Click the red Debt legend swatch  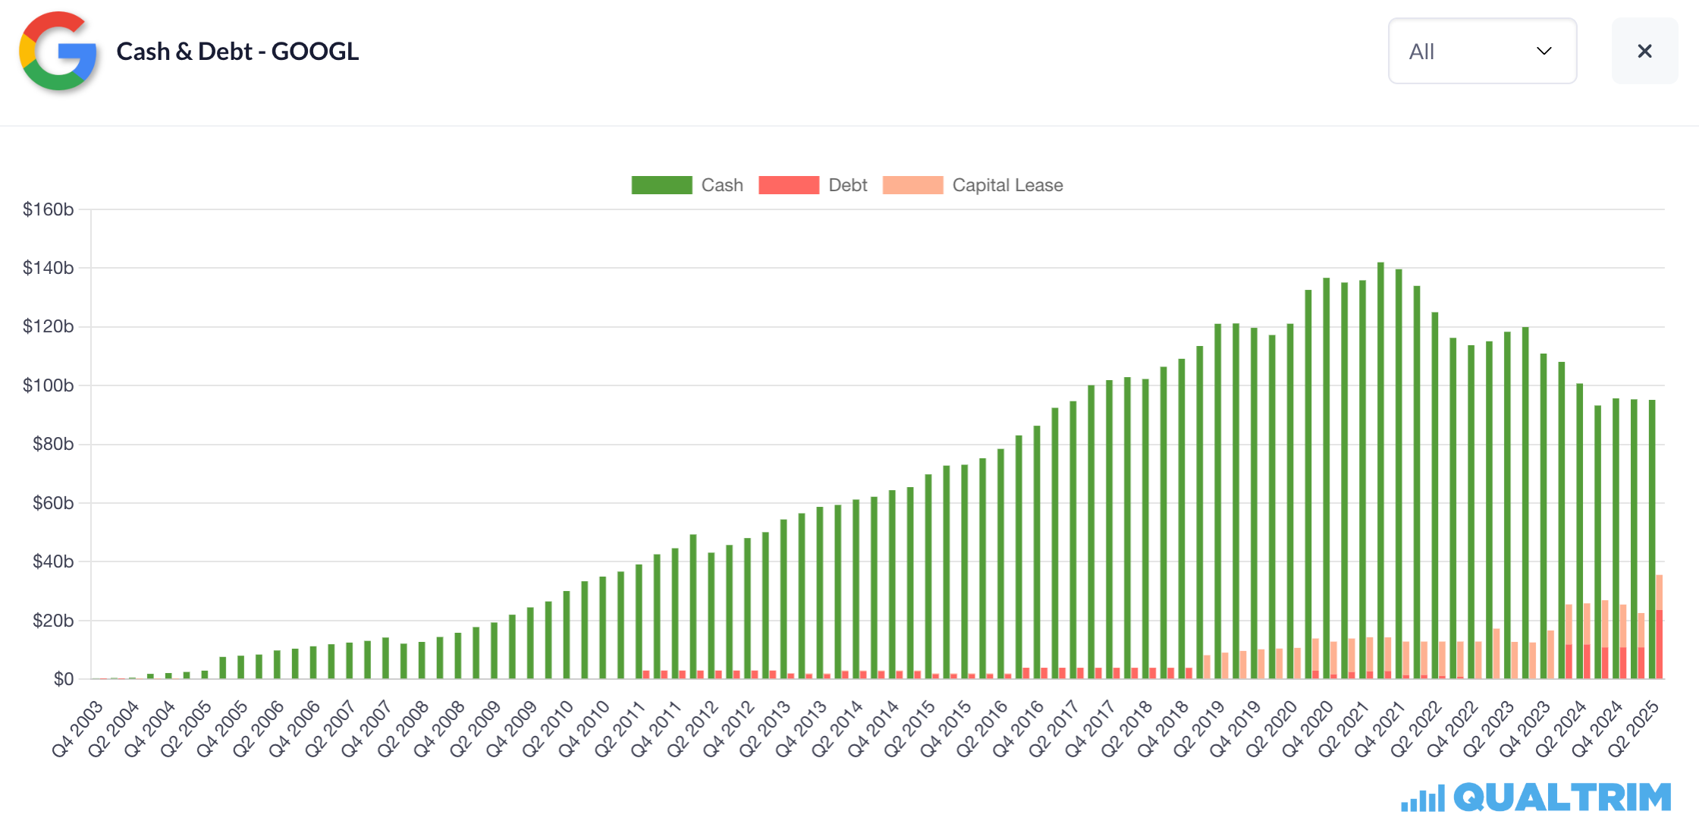click(788, 185)
